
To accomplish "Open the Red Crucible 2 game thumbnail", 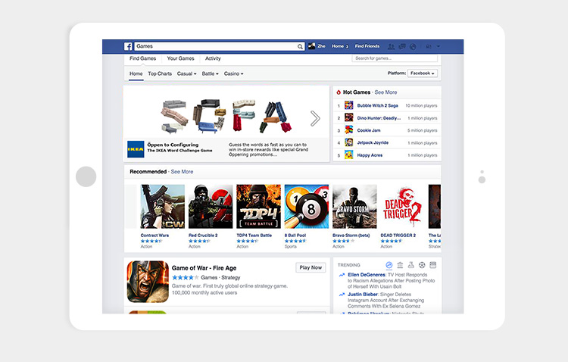I will [211, 207].
